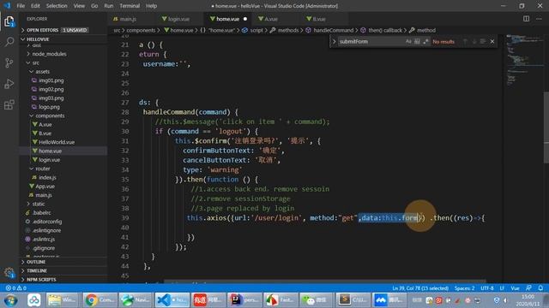Screen dimensions: 549x308
Task: Open the Edit menu
Action: tap(35, 6)
